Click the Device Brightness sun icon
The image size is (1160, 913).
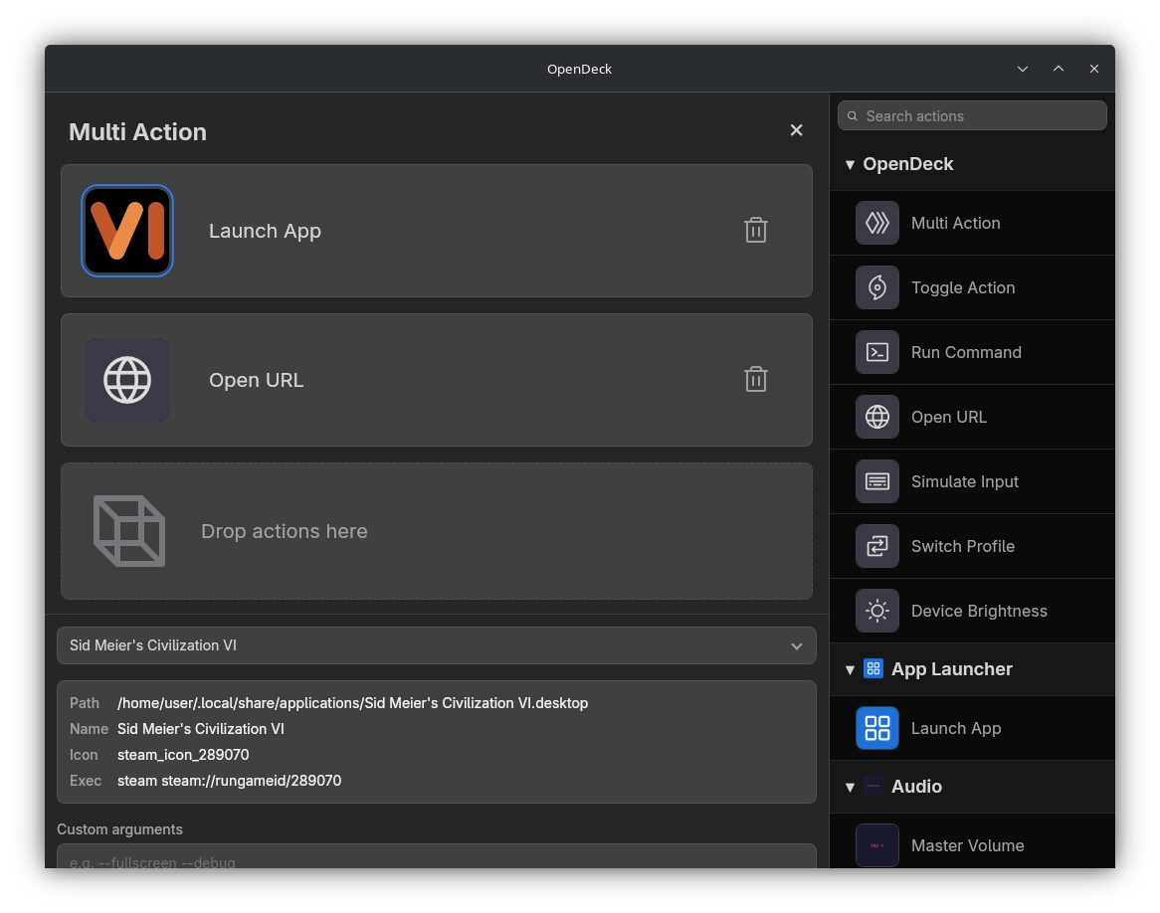click(877, 611)
